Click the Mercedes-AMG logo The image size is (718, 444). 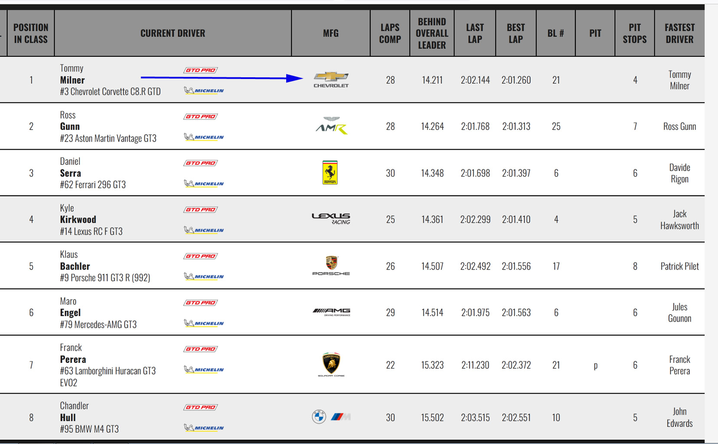coord(331,312)
